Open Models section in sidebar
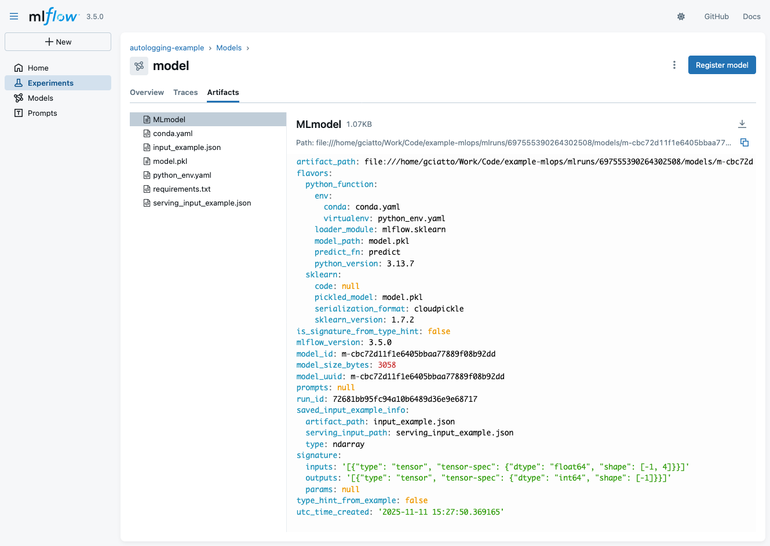Image resolution: width=770 pixels, height=546 pixels. click(x=41, y=98)
